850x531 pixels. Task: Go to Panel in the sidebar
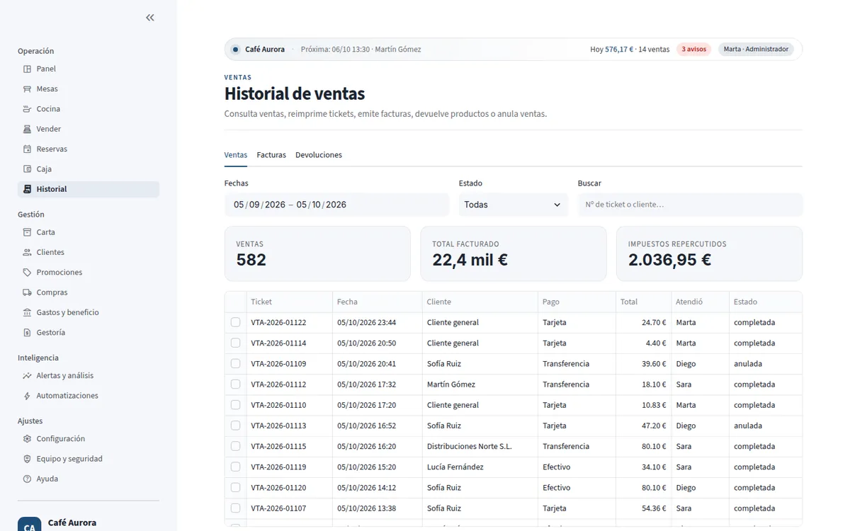[89, 69]
